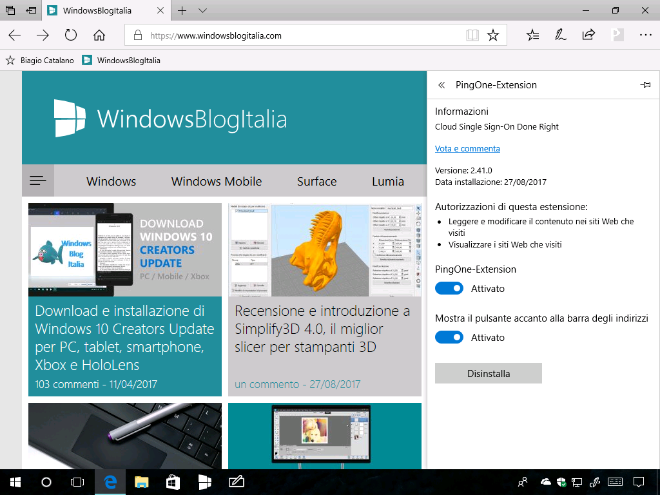Viewport: 660px width, 495px height.
Task: Open a new tab with plus button
Action: coord(182,10)
